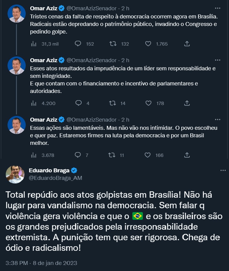Reply to the tweet with 7 comments
Screen dimensions: 229x271
coord(78,155)
